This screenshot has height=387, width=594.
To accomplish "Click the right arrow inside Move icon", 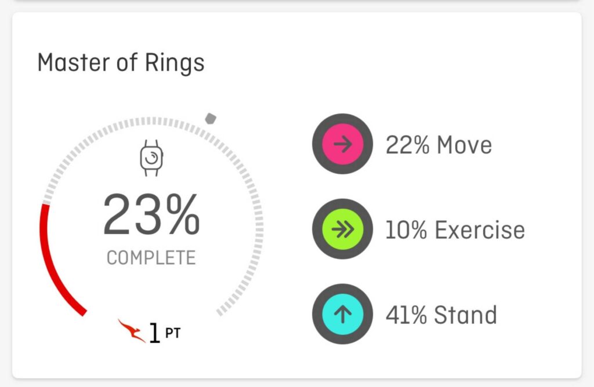I will pyautogui.click(x=343, y=144).
